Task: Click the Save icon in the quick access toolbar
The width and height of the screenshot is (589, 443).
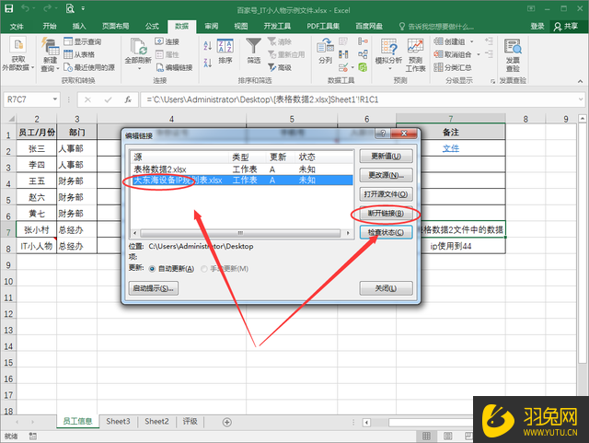Action: [x=8, y=8]
